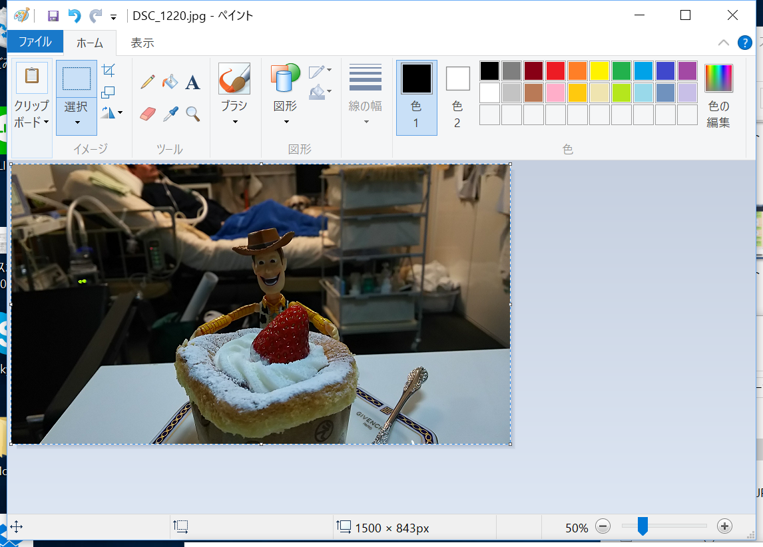The height and width of the screenshot is (547, 763).
Task: Click the 50% zoom level text
Action: 577,528
